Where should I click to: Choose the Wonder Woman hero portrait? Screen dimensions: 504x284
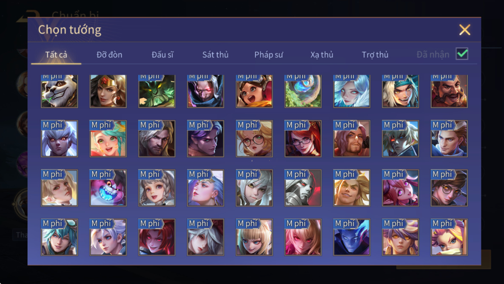pos(108,92)
